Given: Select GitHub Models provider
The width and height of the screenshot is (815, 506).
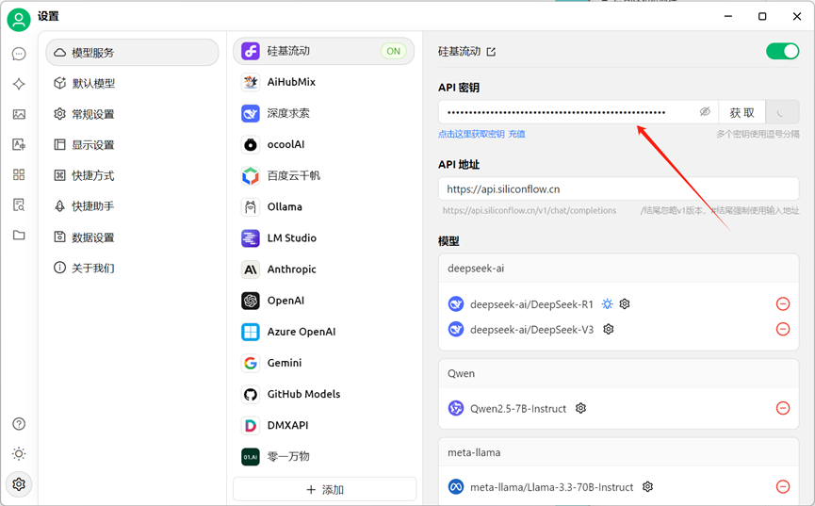Looking at the screenshot, I should tap(324, 394).
